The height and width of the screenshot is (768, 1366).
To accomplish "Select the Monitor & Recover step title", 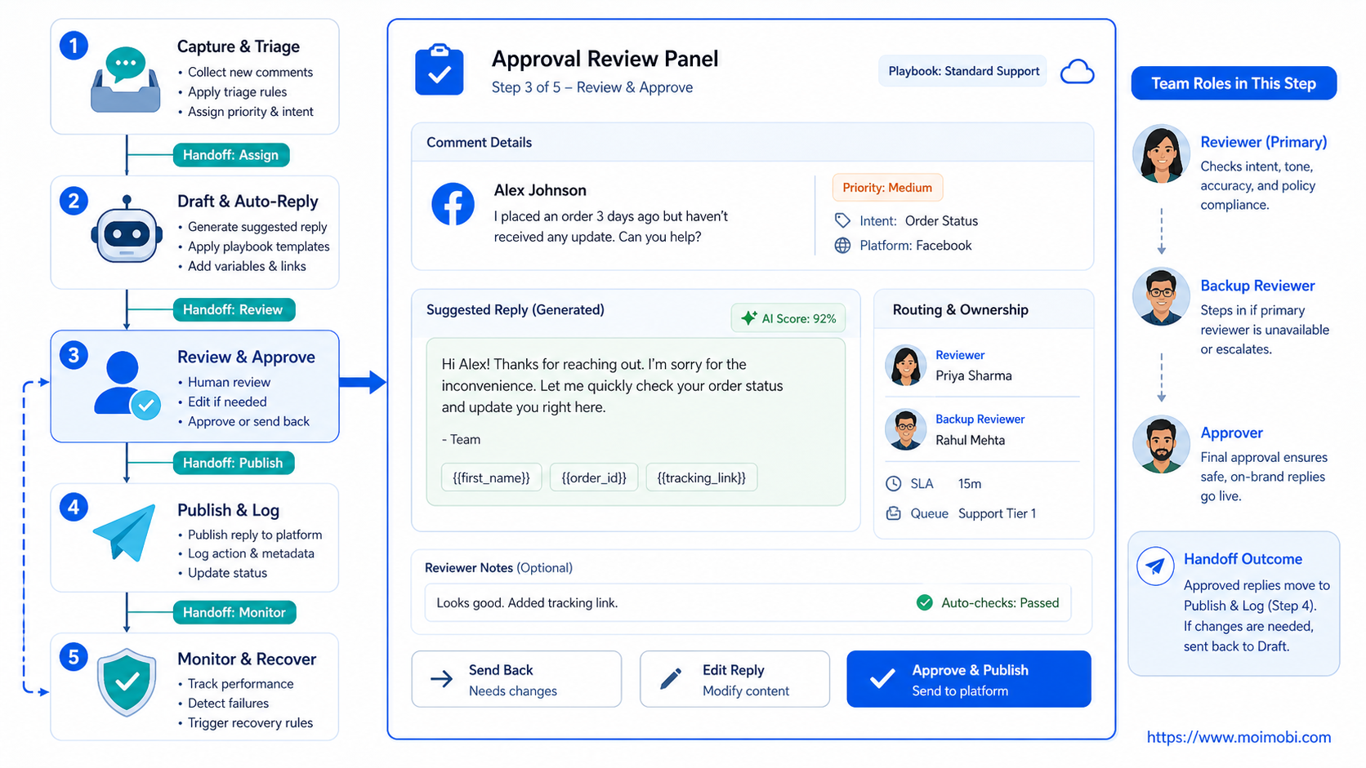I will [247, 659].
